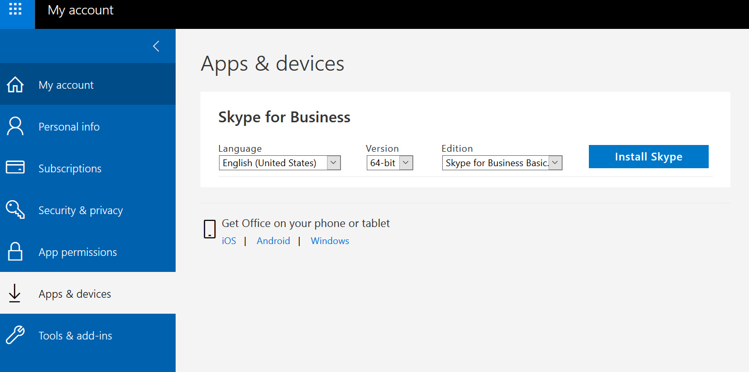Screen dimensions: 749x372
Task: Open Tools & add-ins in the sidebar
Action: point(88,335)
